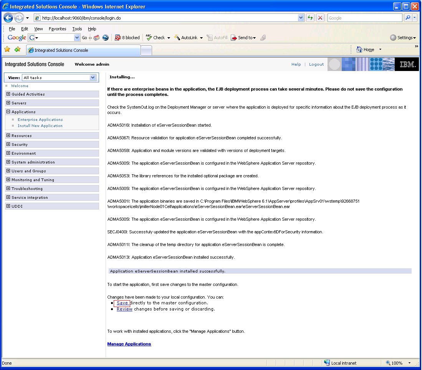The height and width of the screenshot is (370, 422).
Task: Expand the Monitoring and Tuning node
Action: 8,180
